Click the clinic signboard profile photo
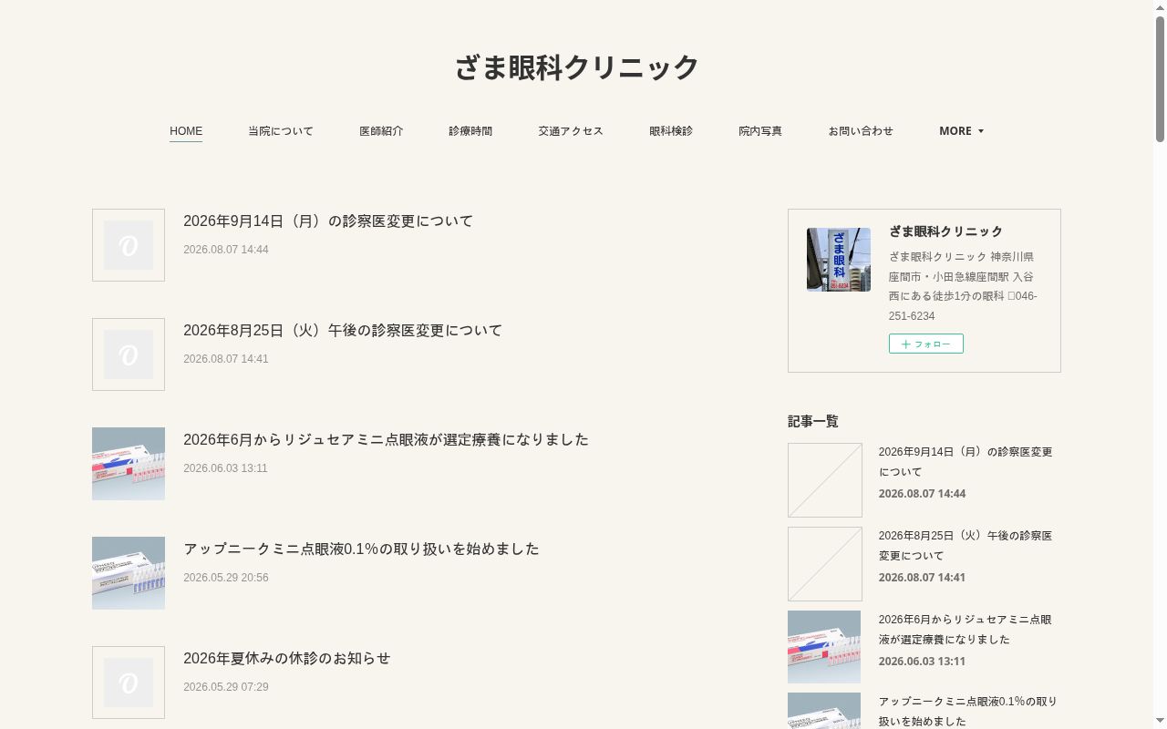 (839, 260)
